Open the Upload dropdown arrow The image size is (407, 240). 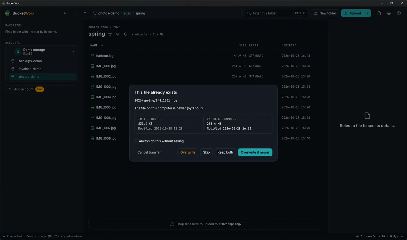click(x=367, y=13)
